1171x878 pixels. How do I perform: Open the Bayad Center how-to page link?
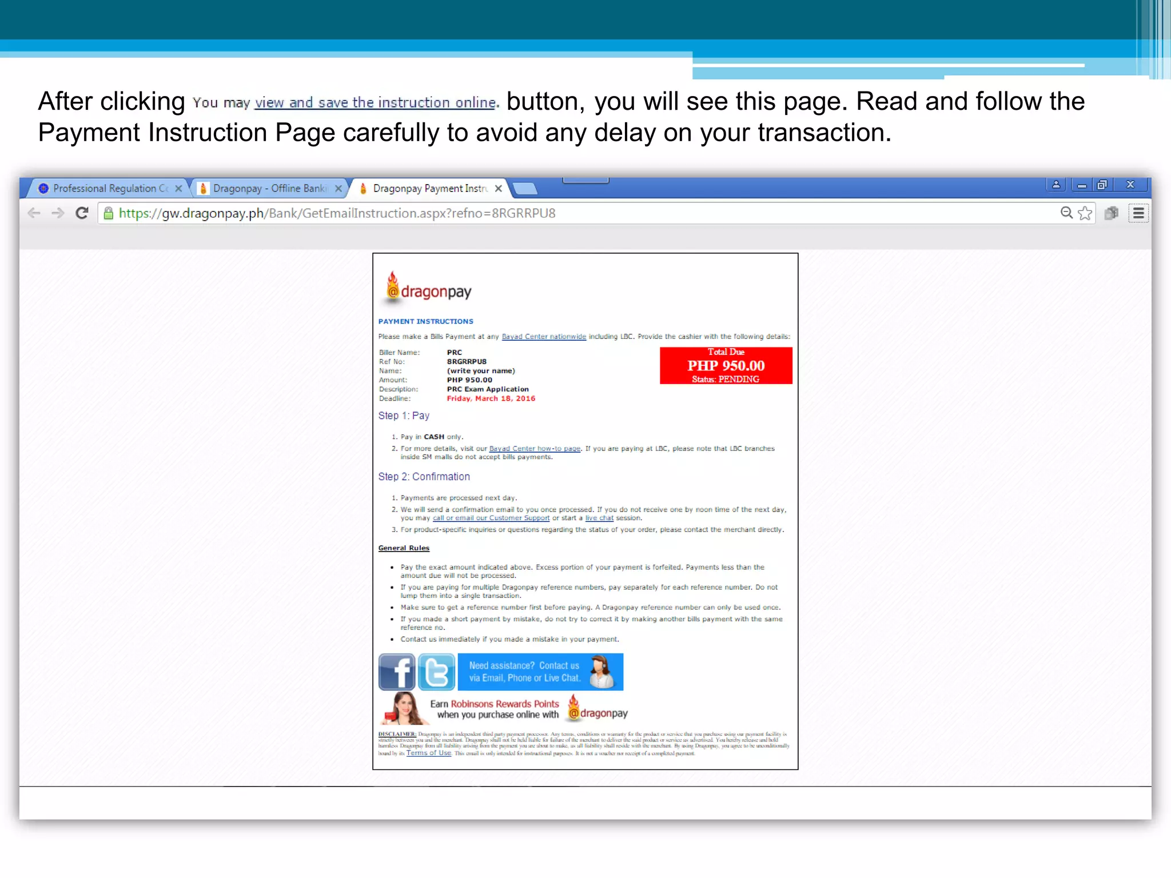[x=535, y=449]
